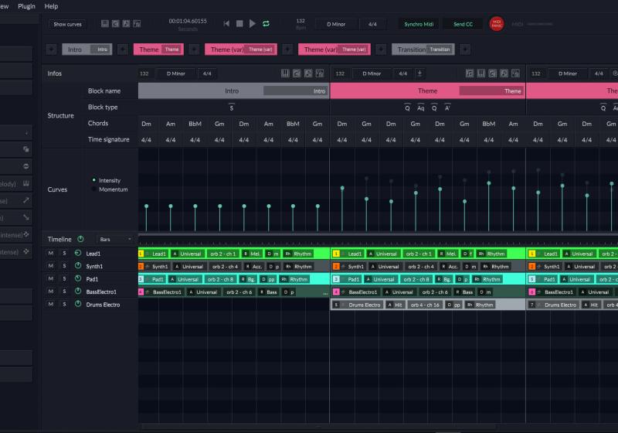Click the last icon in Theme infos row
618x433 pixels.
515,73
